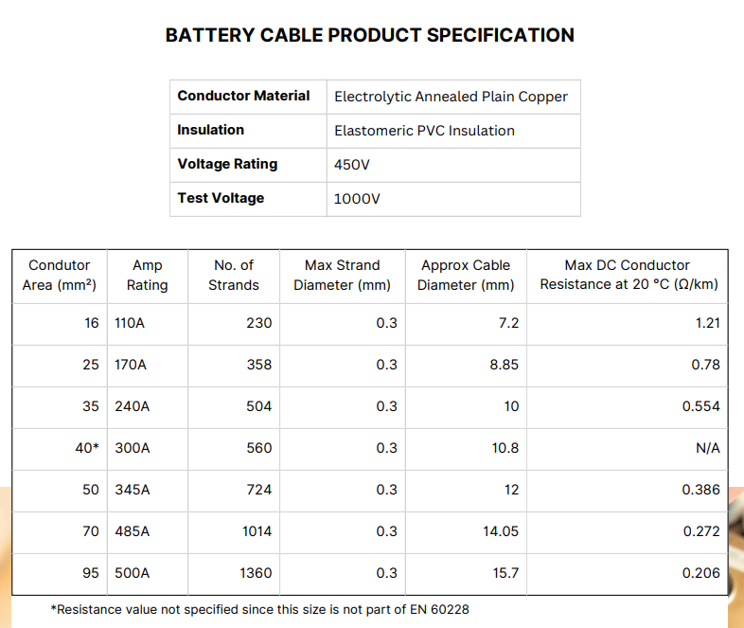Select the Amp Rating column header

(148, 276)
